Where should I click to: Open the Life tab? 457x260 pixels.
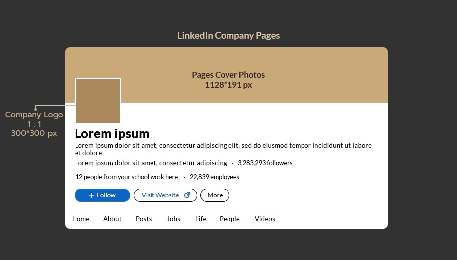click(201, 219)
